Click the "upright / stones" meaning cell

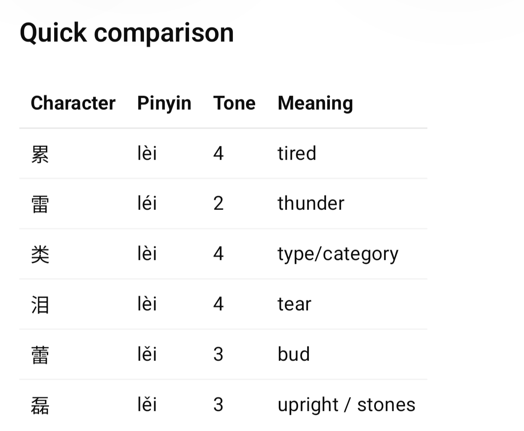point(346,405)
